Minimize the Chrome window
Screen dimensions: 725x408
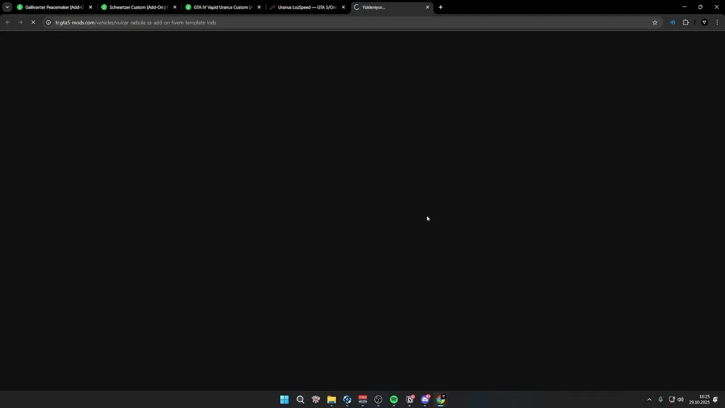coord(684,7)
